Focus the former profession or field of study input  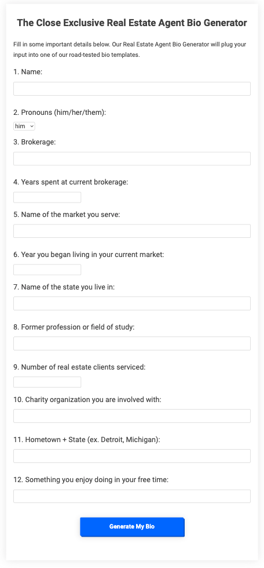pyautogui.click(x=132, y=343)
